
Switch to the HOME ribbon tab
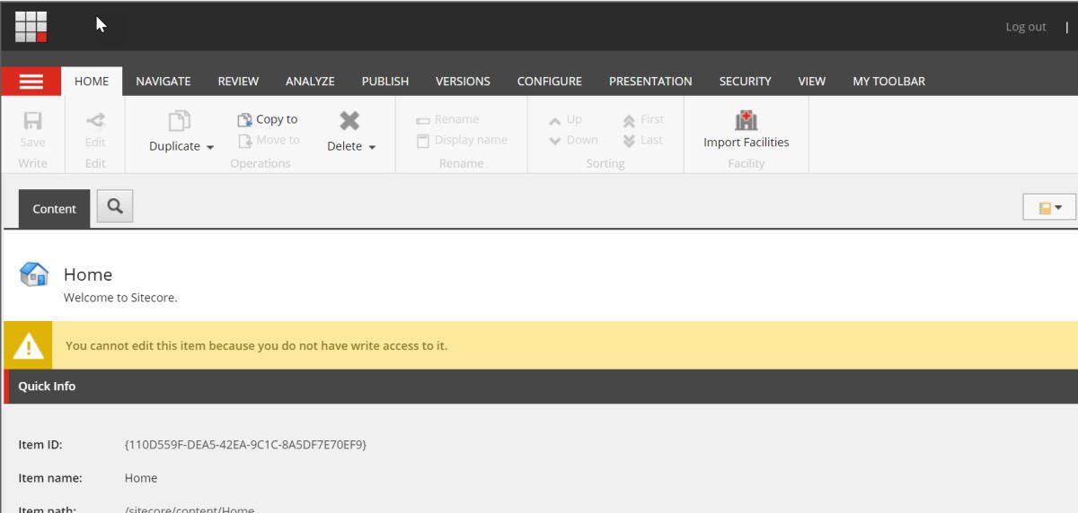92,81
